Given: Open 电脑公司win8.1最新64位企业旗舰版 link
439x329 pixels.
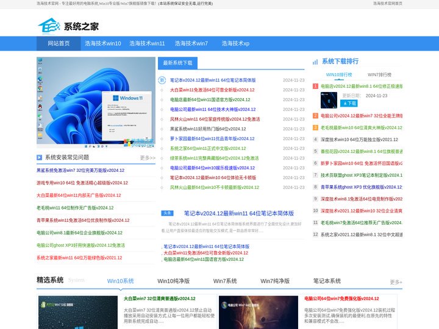Looking at the screenshot, I should [79, 233].
